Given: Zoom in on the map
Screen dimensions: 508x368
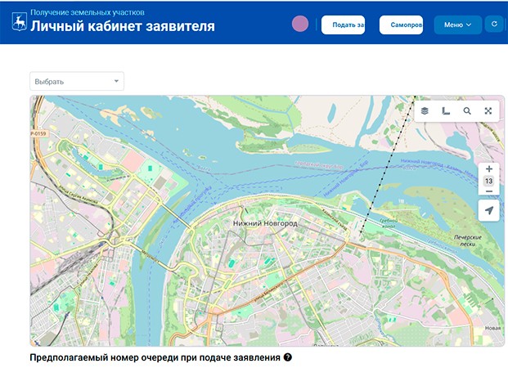Looking at the screenshot, I should [488, 168].
